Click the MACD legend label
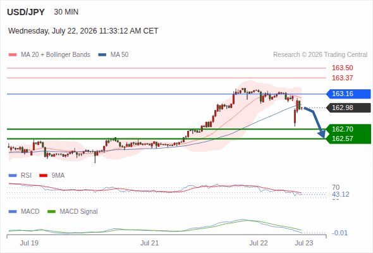This screenshot has height=253, width=373. [x=30, y=212]
